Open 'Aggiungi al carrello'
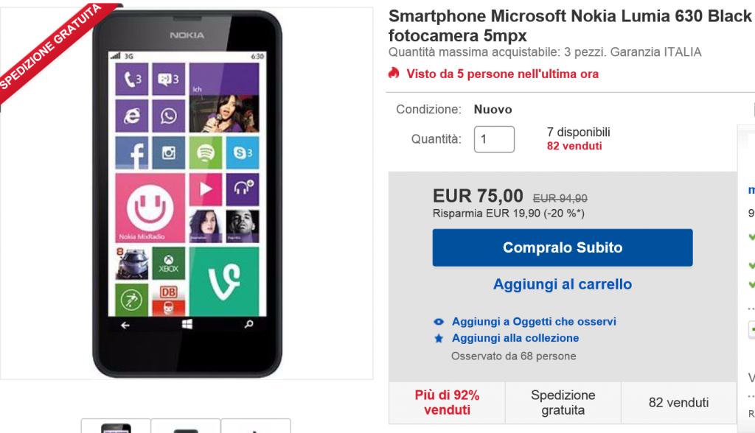The height and width of the screenshot is (433, 755). click(x=562, y=284)
